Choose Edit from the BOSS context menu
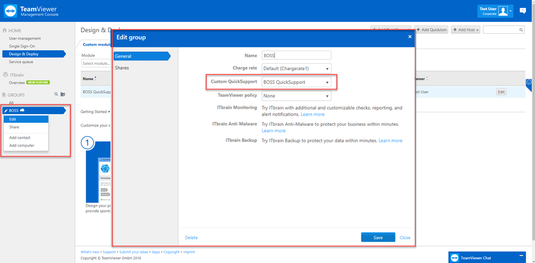The height and width of the screenshot is (263, 535). pos(26,119)
